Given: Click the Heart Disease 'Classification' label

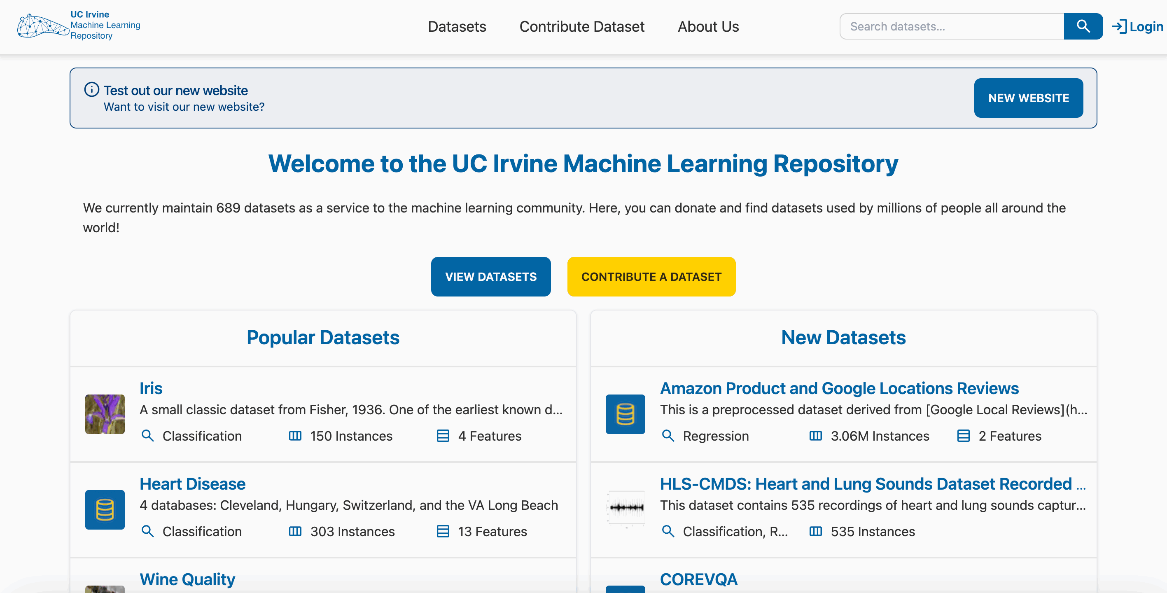Looking at the screenshot, I should point(202,531).
